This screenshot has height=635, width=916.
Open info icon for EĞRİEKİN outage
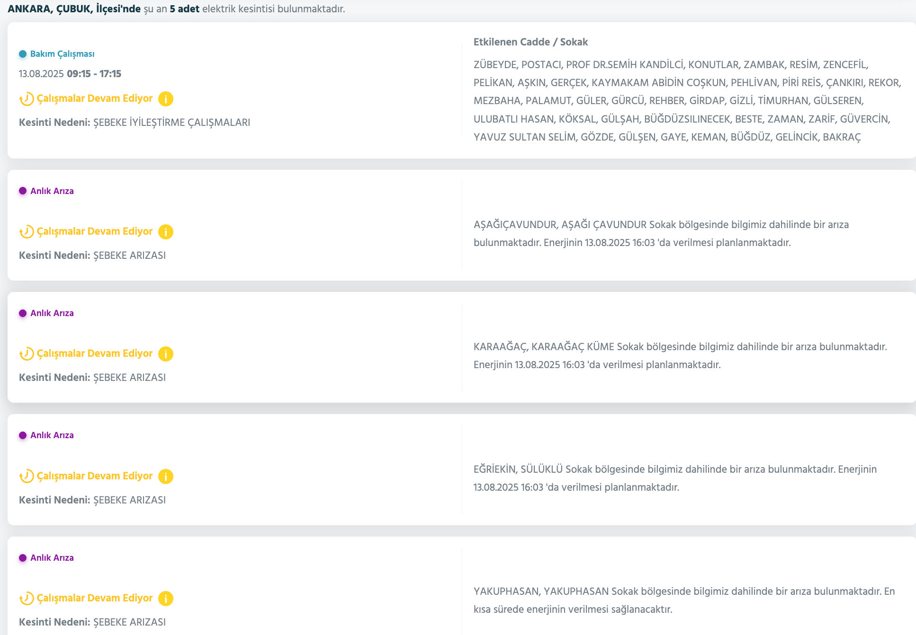(x=165, y=476)
